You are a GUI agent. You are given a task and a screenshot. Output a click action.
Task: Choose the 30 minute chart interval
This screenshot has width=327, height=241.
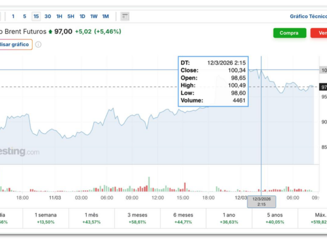pos(48,16)
